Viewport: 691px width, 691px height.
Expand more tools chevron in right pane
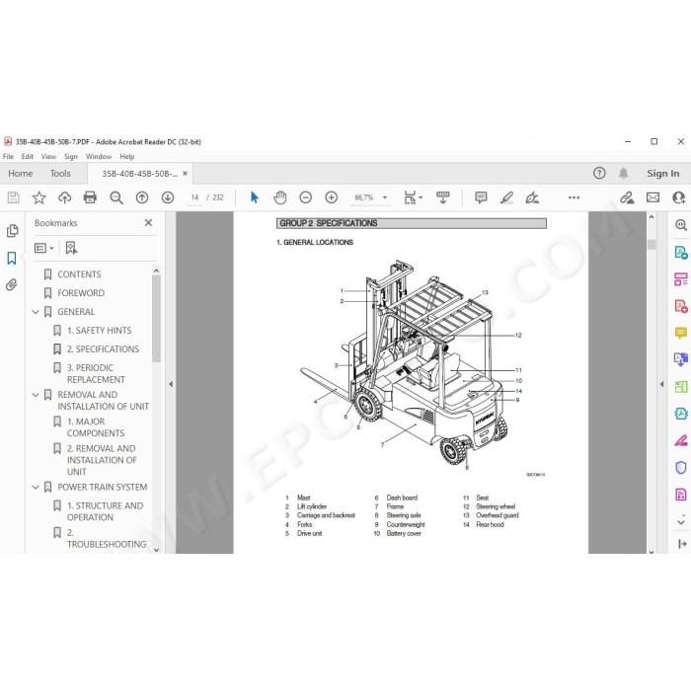681,522
